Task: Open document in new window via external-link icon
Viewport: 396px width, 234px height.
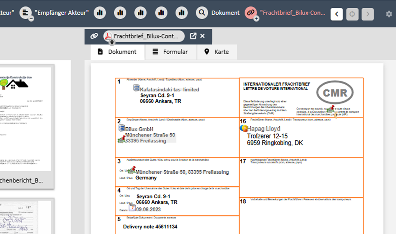Action: (x=193, y=36)
